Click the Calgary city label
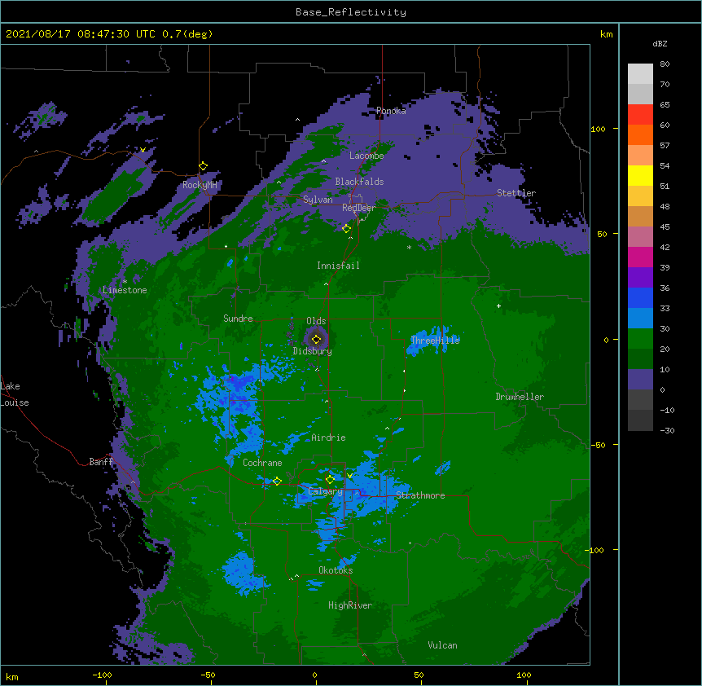 [326, 491]
